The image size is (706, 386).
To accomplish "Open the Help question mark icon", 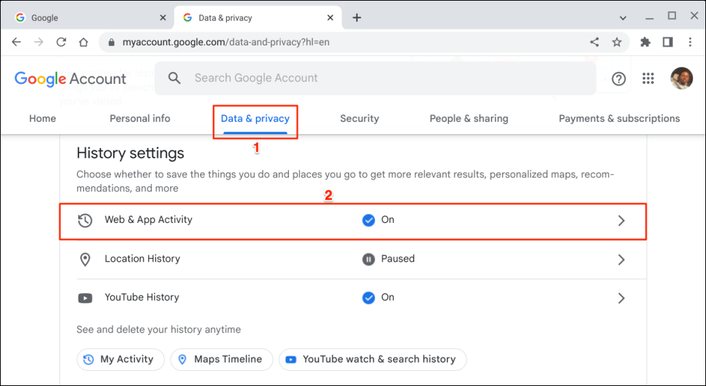I will tap(618, 78).
